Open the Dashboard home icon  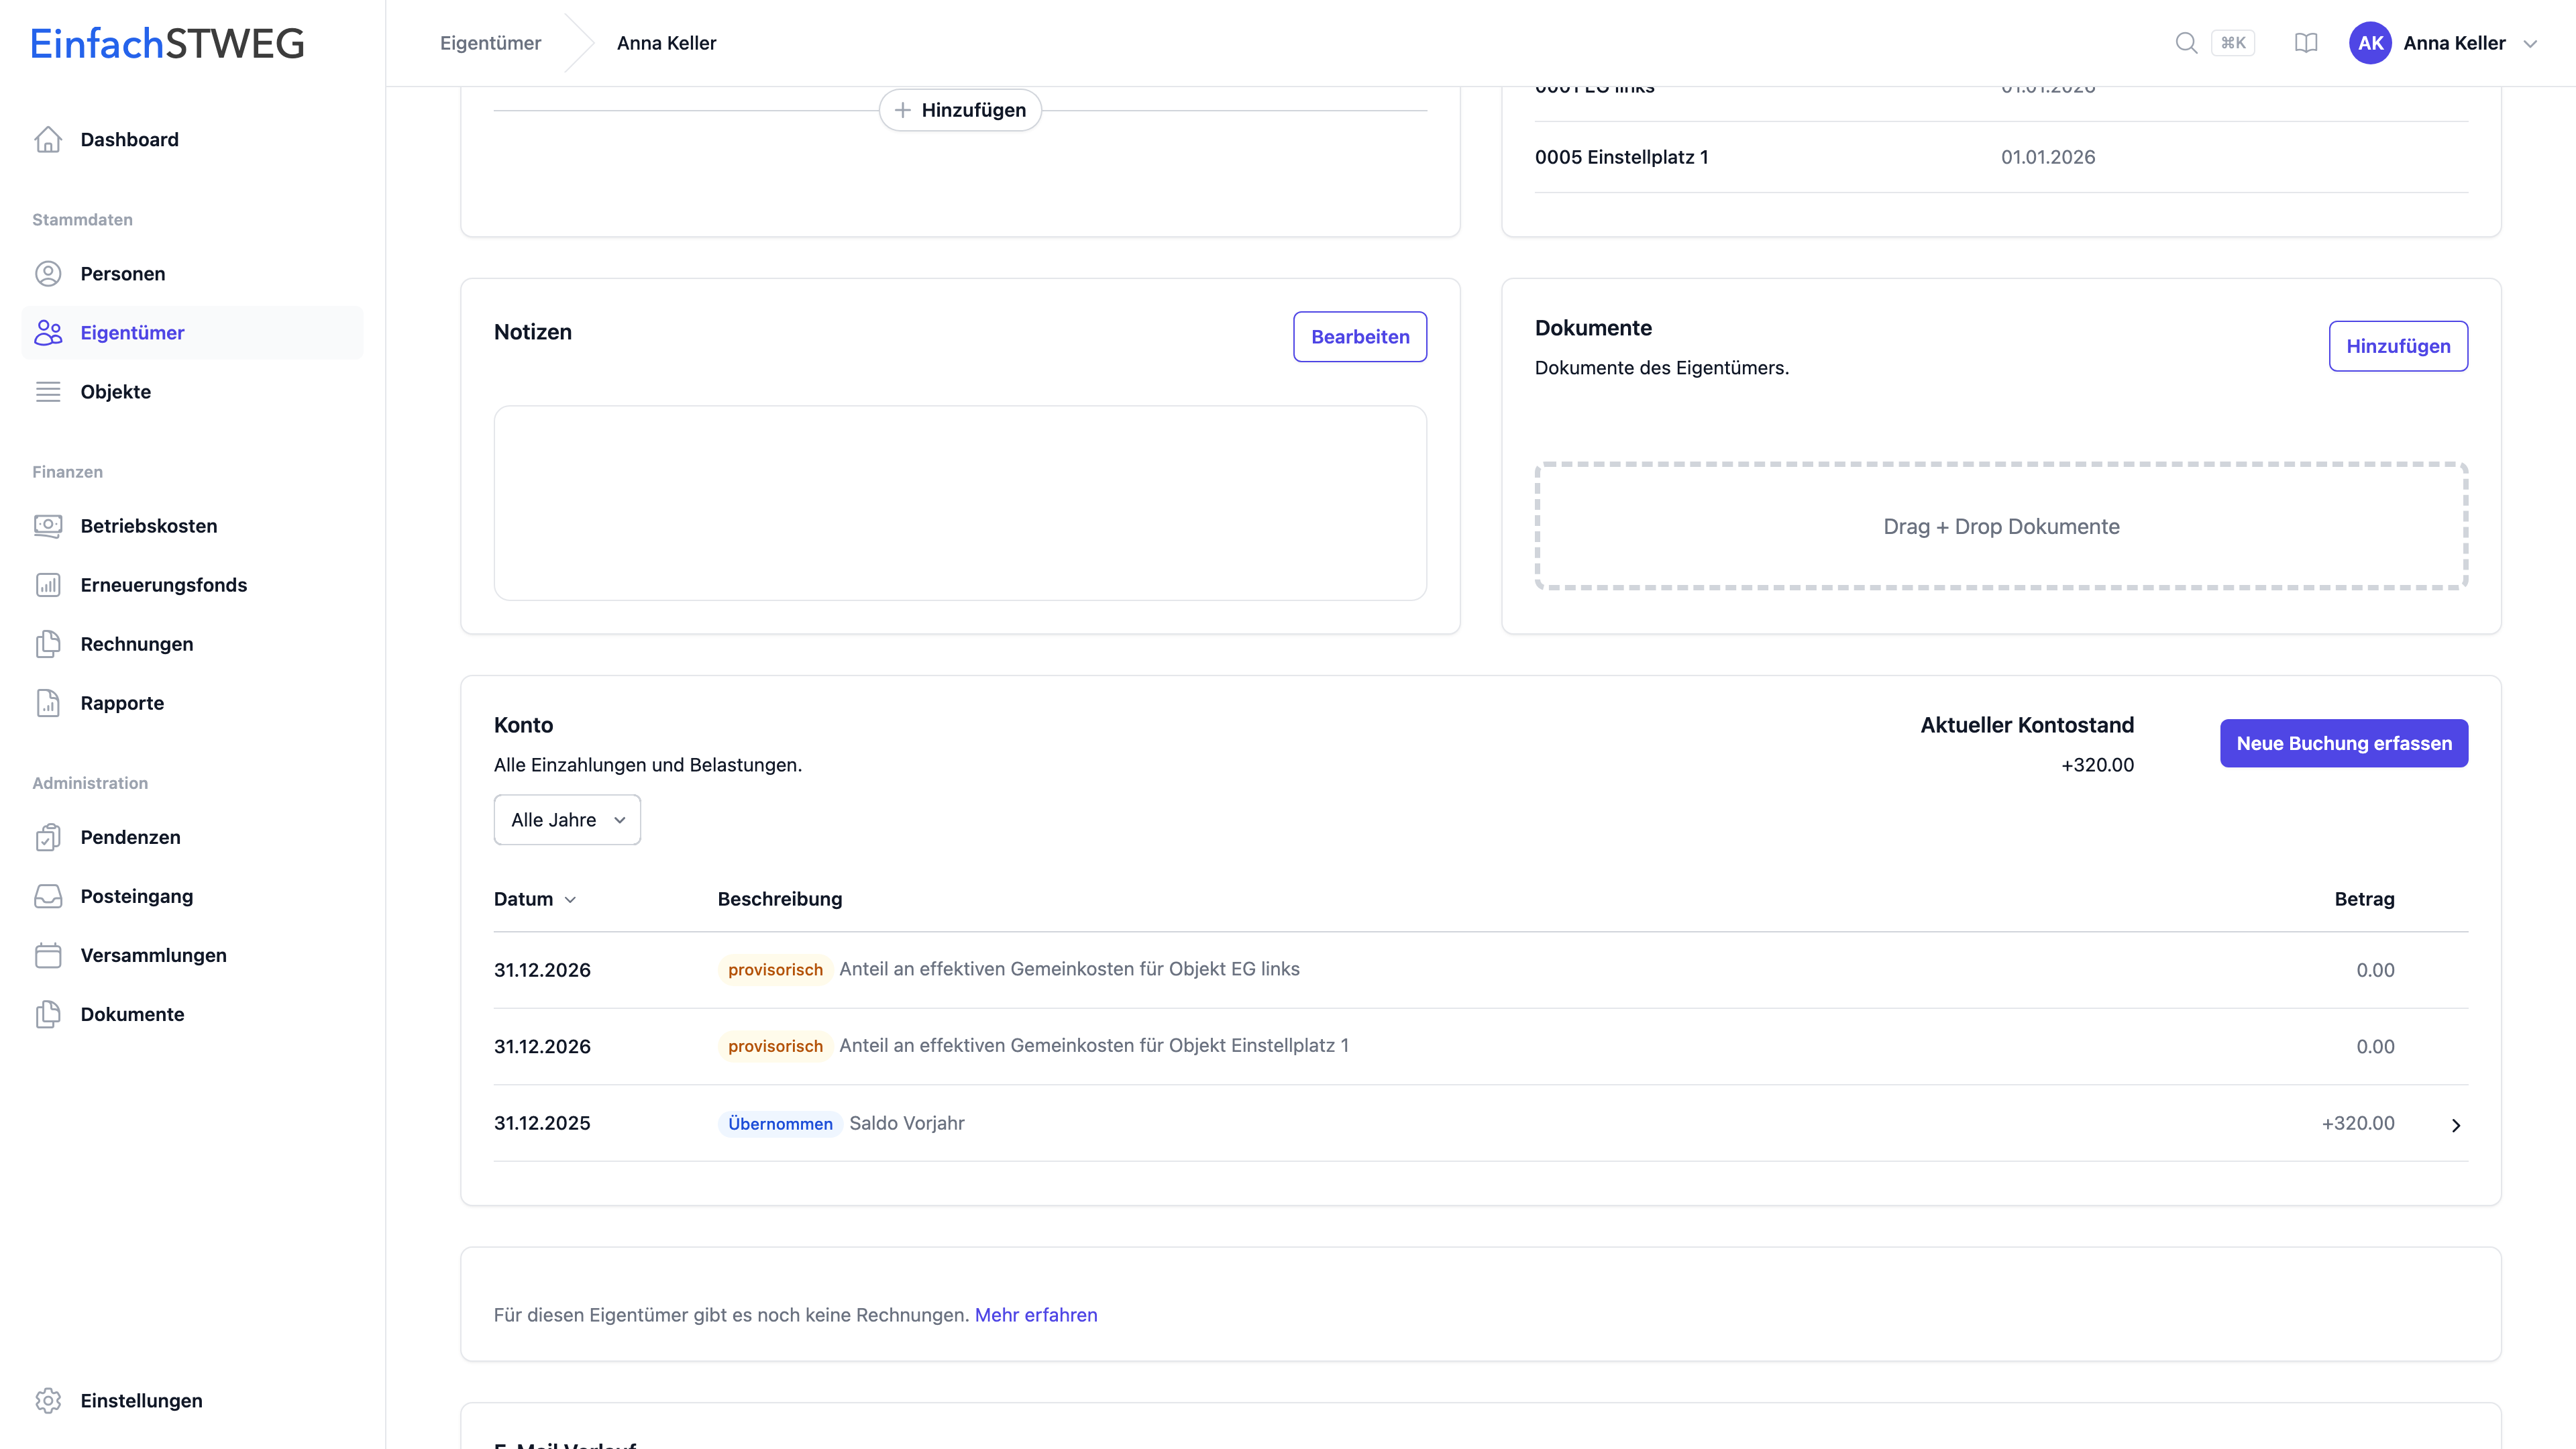pos(48,140)
